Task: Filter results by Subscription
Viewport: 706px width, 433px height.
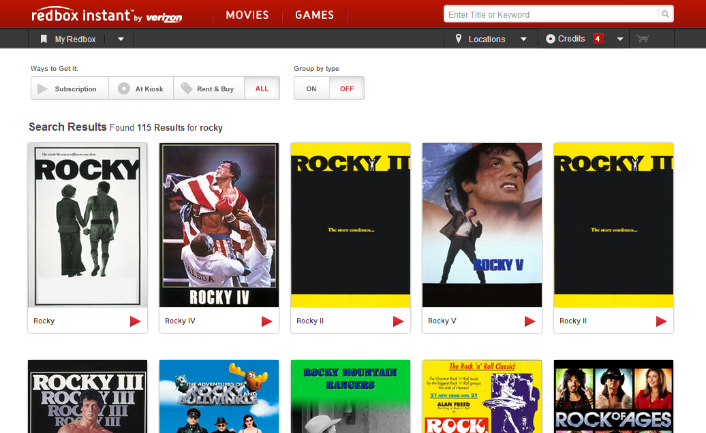Action: pos(70,89)
